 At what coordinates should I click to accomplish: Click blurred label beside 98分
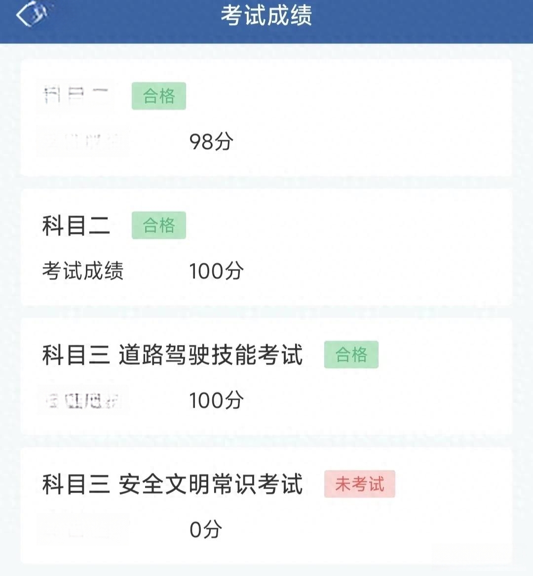(83, 142)
